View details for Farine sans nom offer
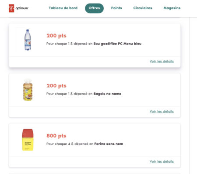 pyautogui.click(x=162, y=161)
